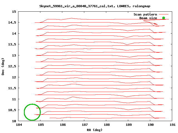Click the Dec axis tick label 10.5

pos(12,110)
